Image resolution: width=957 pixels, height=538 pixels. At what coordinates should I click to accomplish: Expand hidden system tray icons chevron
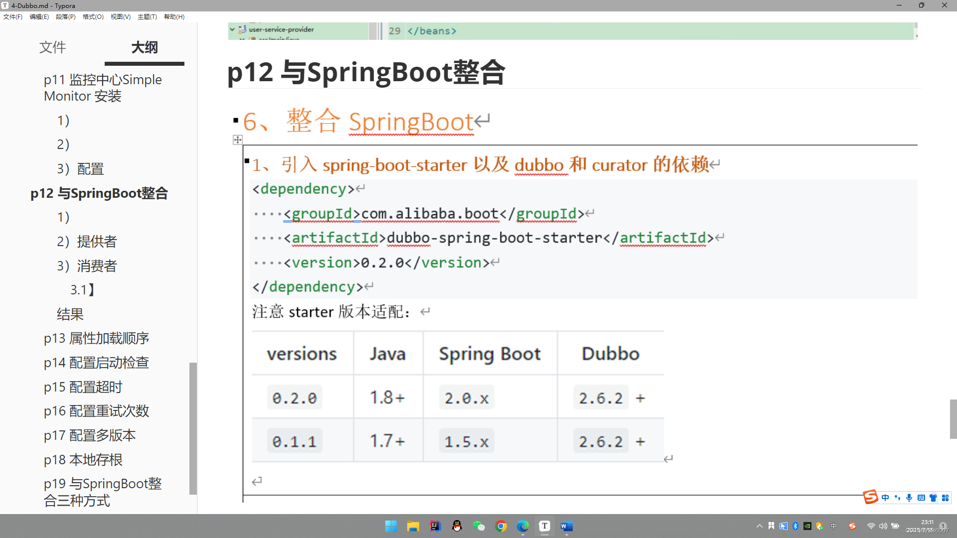pyautogui.click(x=759, y=526)
